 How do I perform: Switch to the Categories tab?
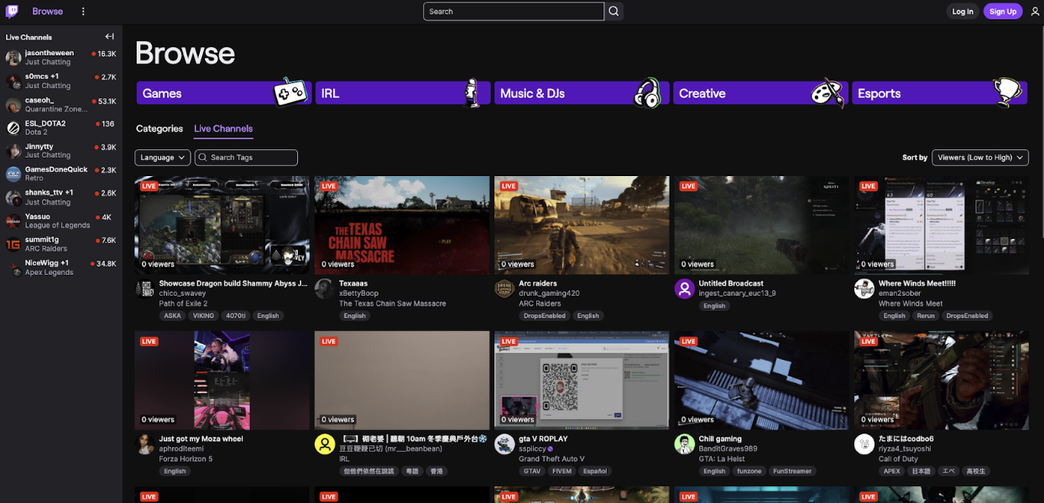coord(159,129)
